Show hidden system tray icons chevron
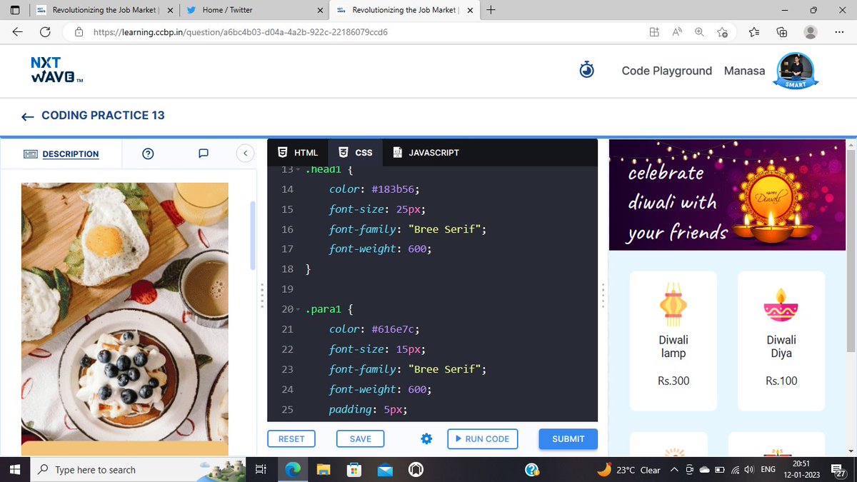Screen dimensions: 857x482 click(674, 470)
